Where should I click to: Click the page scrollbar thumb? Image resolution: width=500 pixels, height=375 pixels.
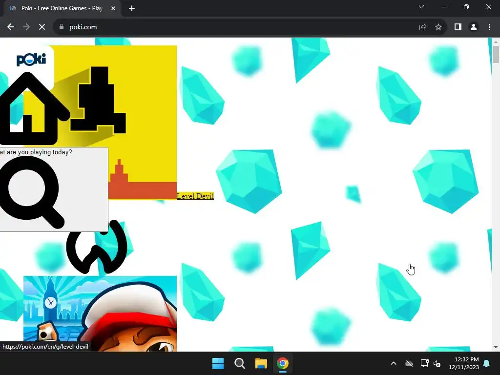pyautogui.click(x=496, y=54)
